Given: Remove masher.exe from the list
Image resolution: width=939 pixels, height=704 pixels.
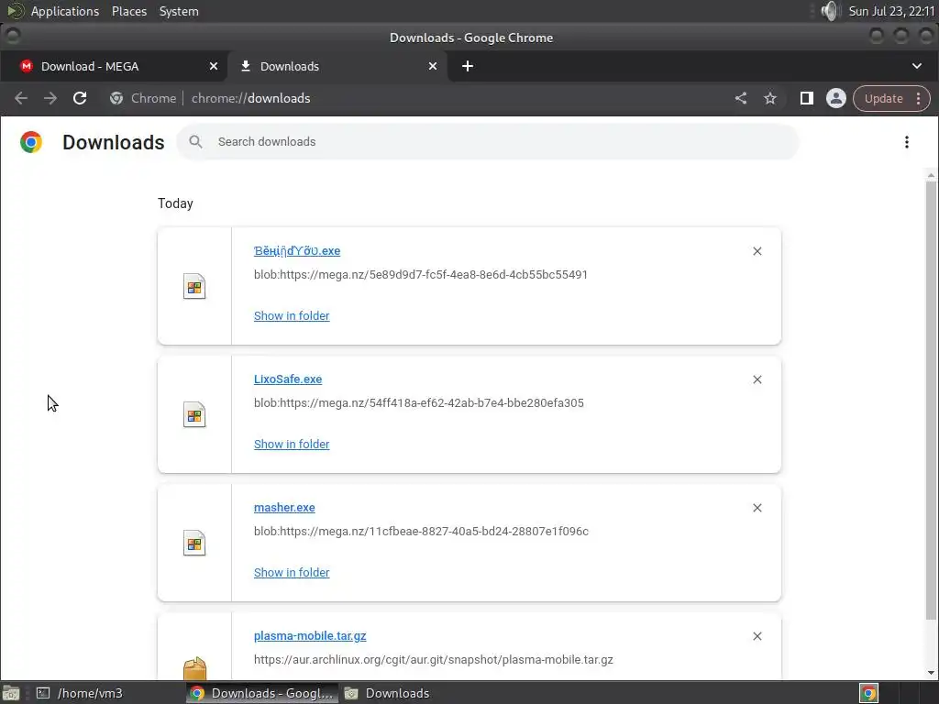Looking at the screenshot, I should [x=757, y=508].
